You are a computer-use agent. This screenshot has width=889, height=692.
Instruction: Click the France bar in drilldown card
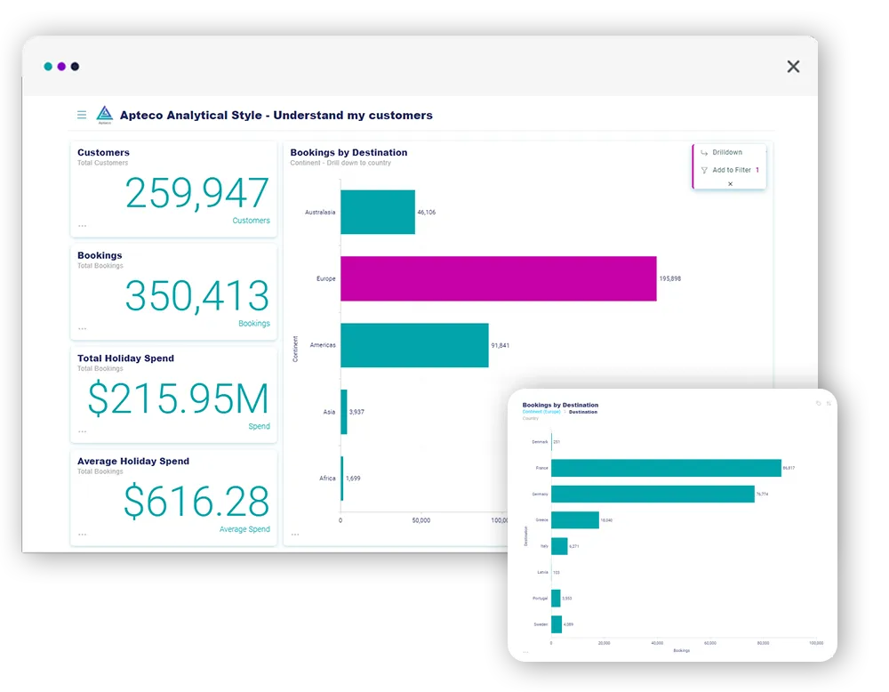click(x=666, y=468)
